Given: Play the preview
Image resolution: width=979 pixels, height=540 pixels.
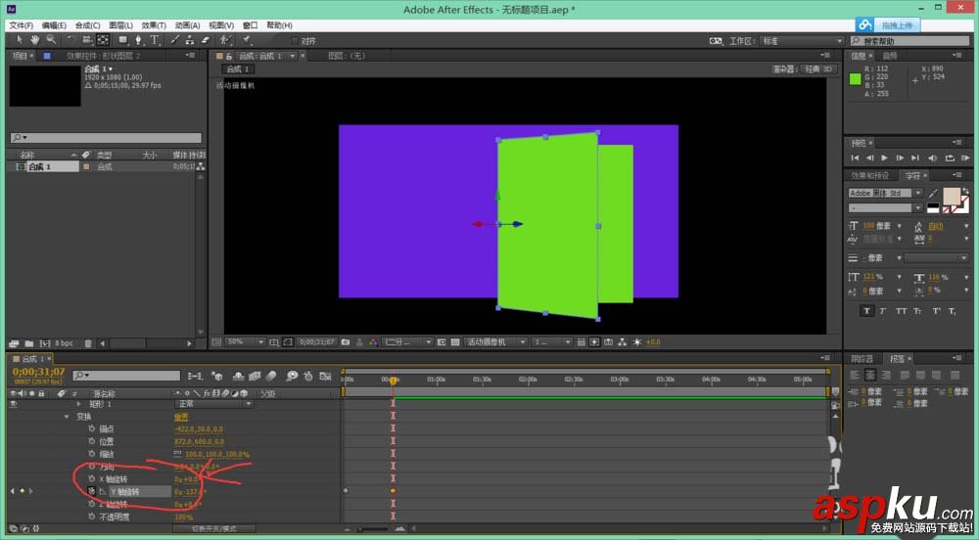Looking at the screenshot, I should click(884, 158).
